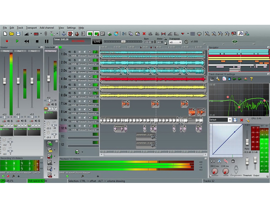270x208 pixels.
Task: Mute track 4: Ba. with its speaker icon
Action: (70, 76)
